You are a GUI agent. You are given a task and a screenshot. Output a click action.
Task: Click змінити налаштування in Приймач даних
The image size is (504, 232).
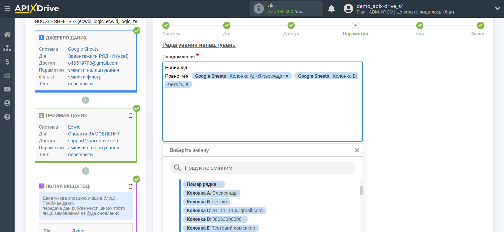(94, 148)
